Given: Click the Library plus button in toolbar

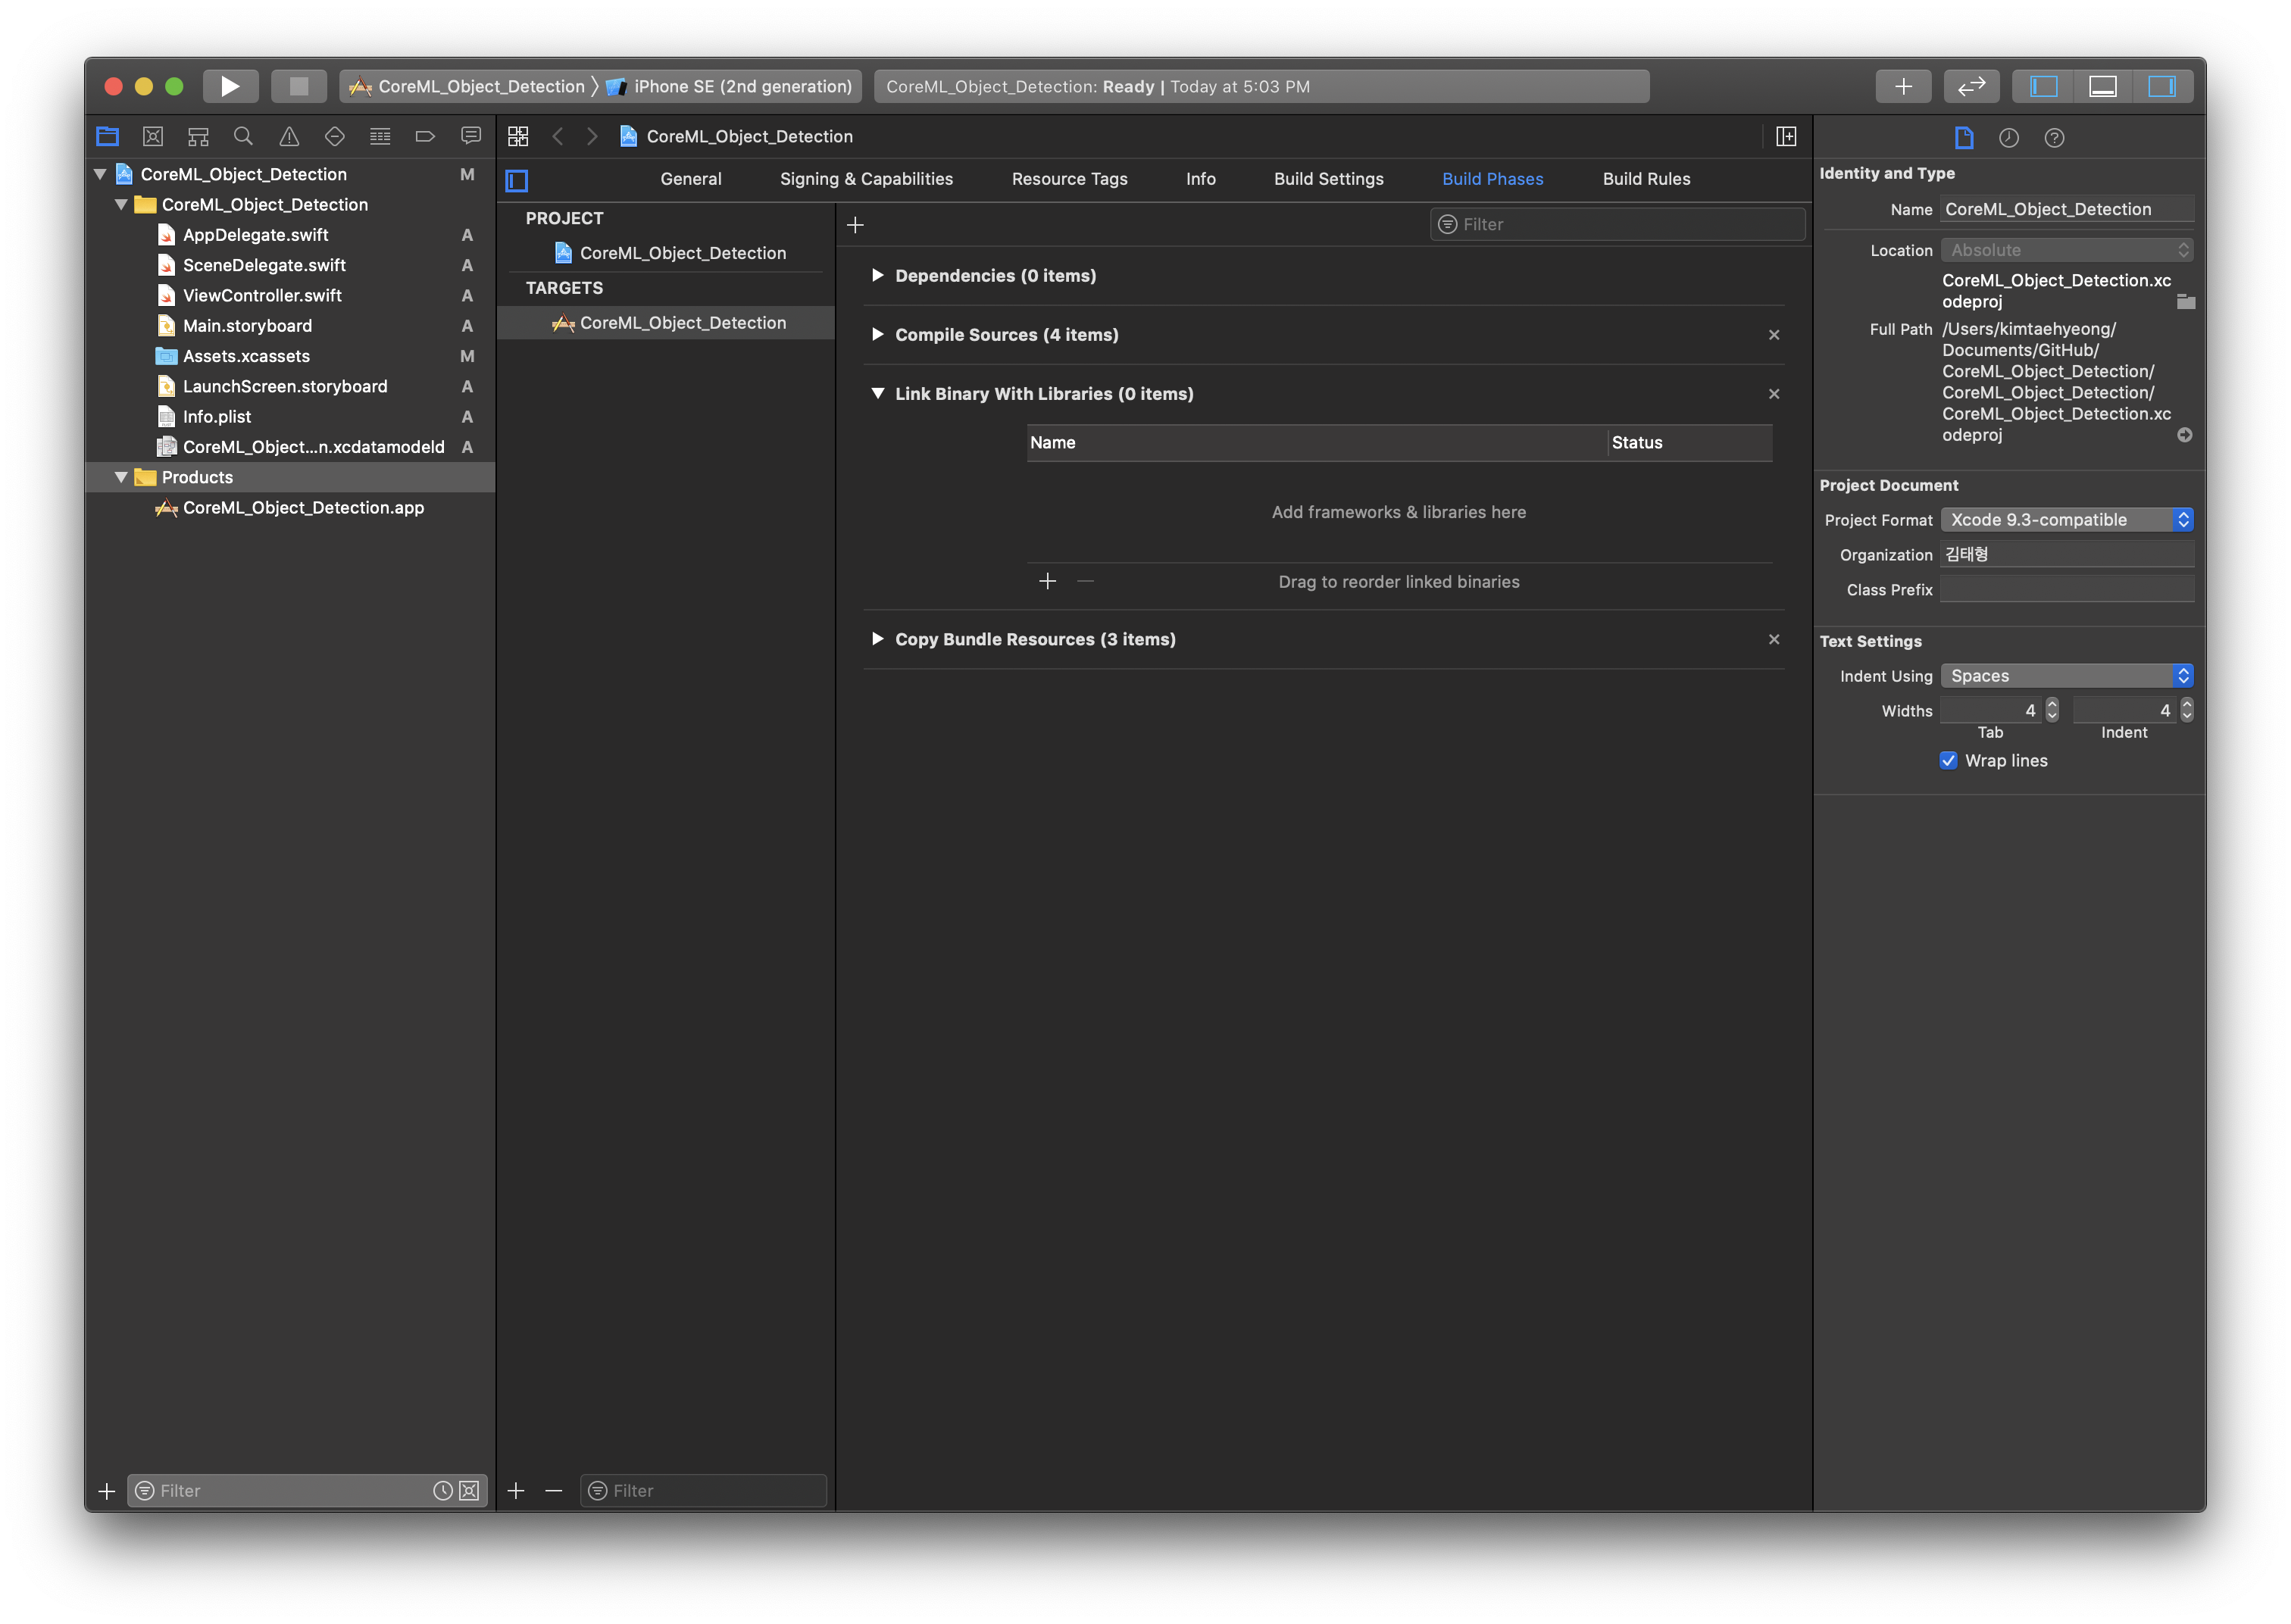Looking at the screenshot, I should pos(1903,86).
